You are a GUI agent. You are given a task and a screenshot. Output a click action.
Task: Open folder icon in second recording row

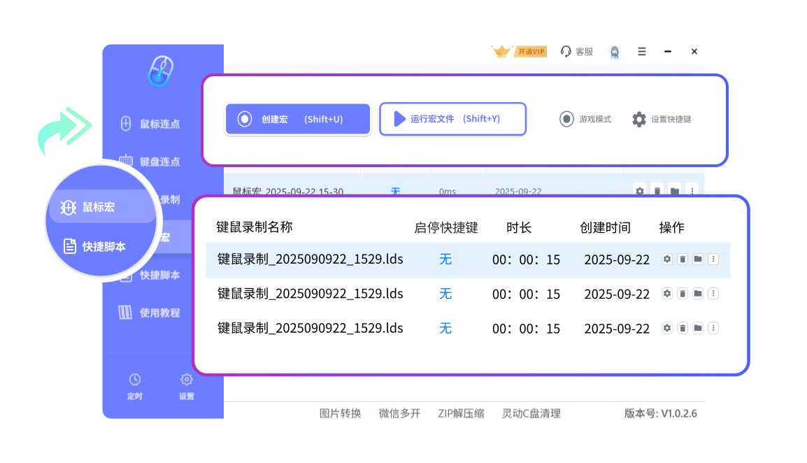coord(698,294)
